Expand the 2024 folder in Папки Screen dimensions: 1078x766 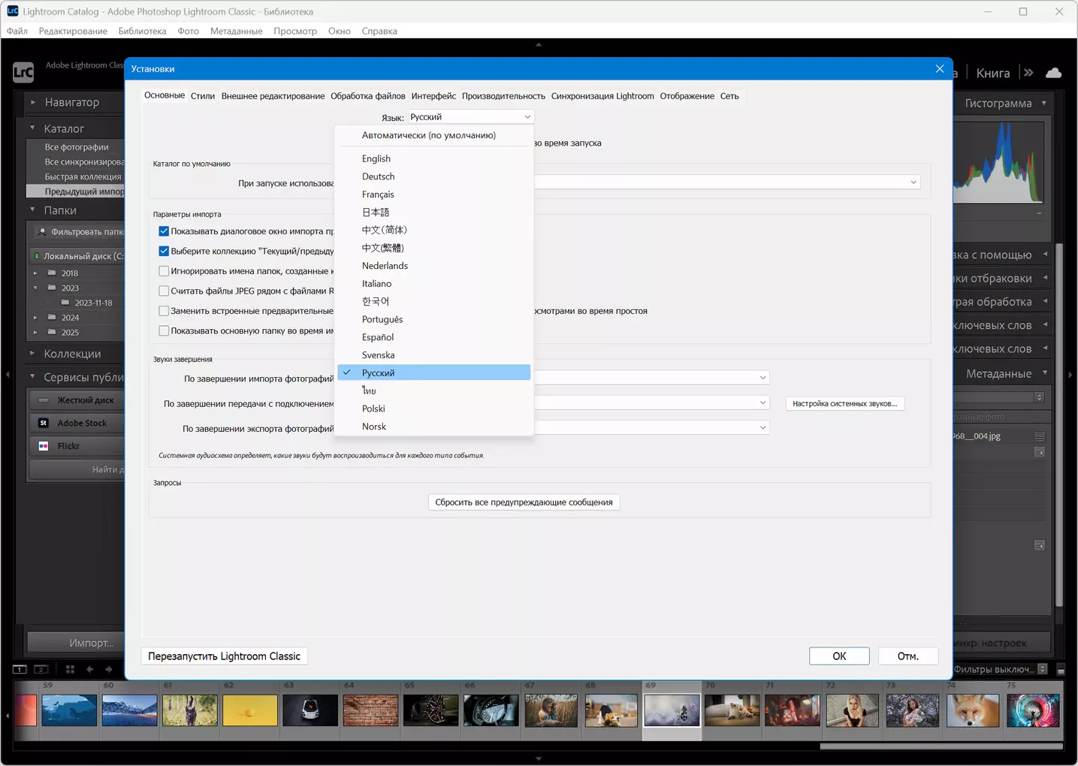(35, 318)
